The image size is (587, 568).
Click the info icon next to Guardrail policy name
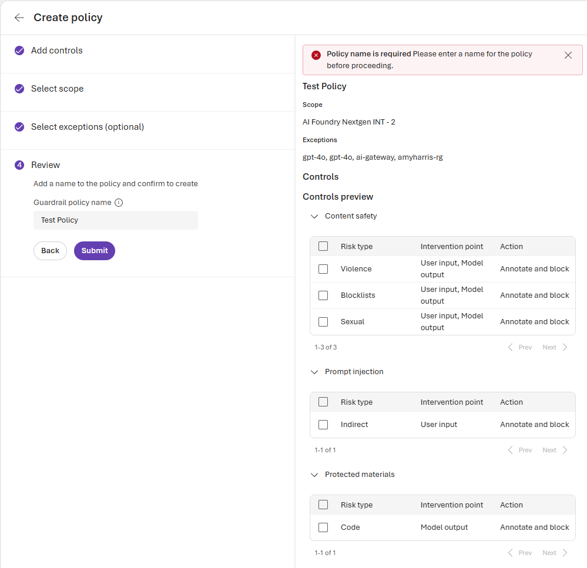[x=119, y=203]
